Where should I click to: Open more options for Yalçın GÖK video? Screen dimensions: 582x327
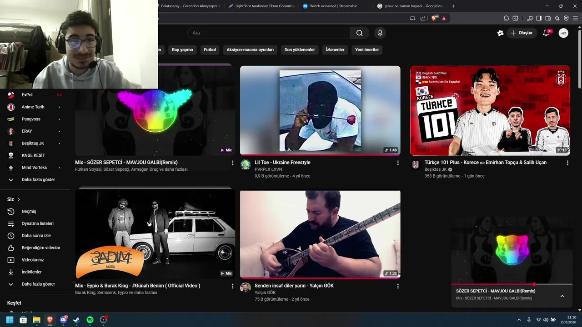click(398, 286)
